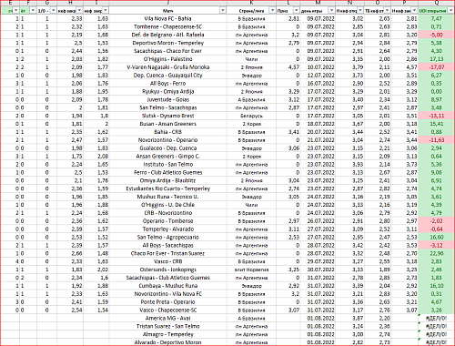
Task: Open the green column Q header filter dropdown
Action: click(x=450, y=11)
